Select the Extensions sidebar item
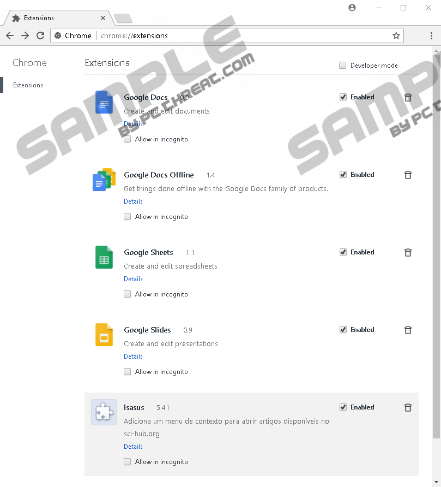 click(28, 85)
